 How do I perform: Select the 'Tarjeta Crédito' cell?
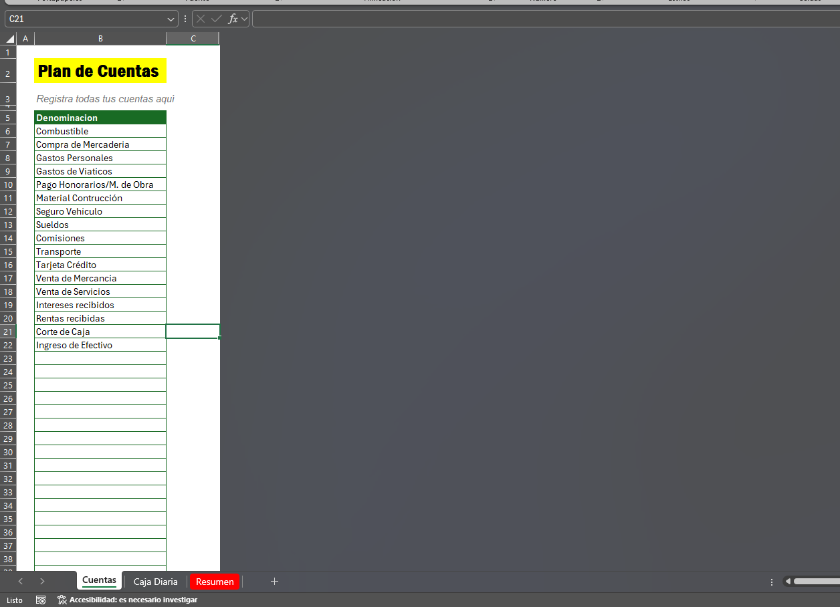point(100,265)
